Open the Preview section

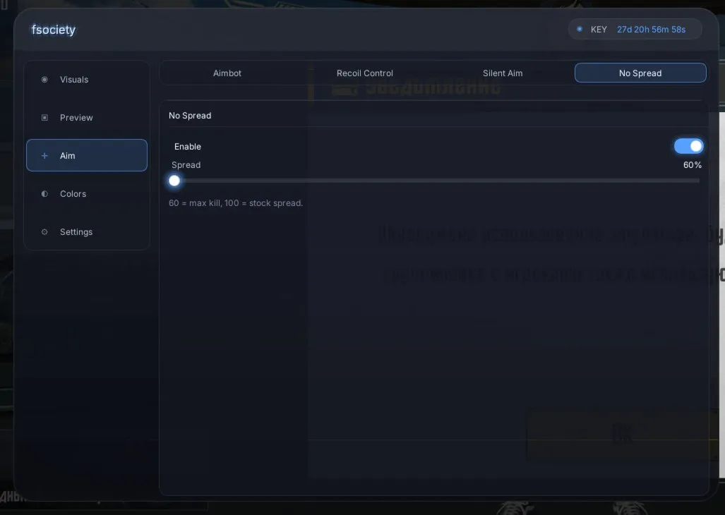[x=86, y=118]
